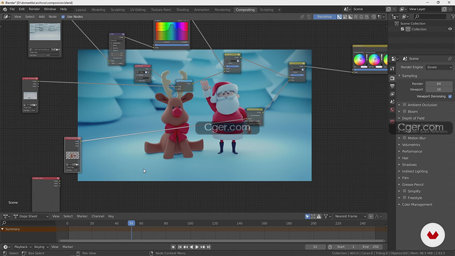The height and width of the screenshot is (256, 455).
Task: Open the Output properties printer icon
Action: [x=392, y=86]
